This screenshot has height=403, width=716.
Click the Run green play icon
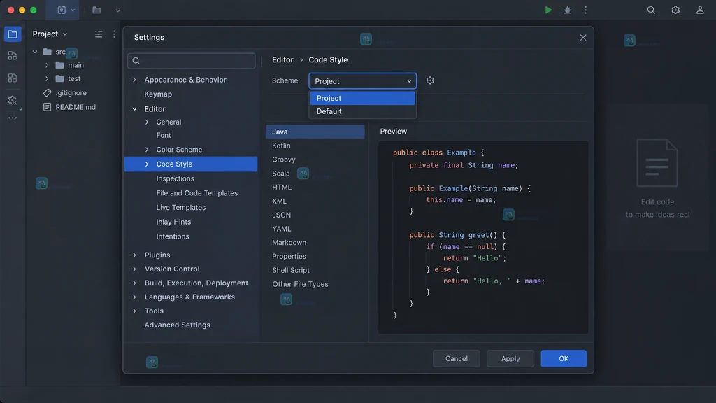(548, 10)
